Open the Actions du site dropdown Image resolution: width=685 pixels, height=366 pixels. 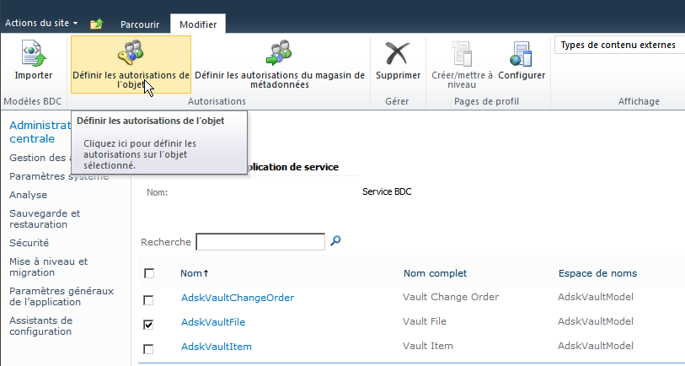tap(41, 23)
